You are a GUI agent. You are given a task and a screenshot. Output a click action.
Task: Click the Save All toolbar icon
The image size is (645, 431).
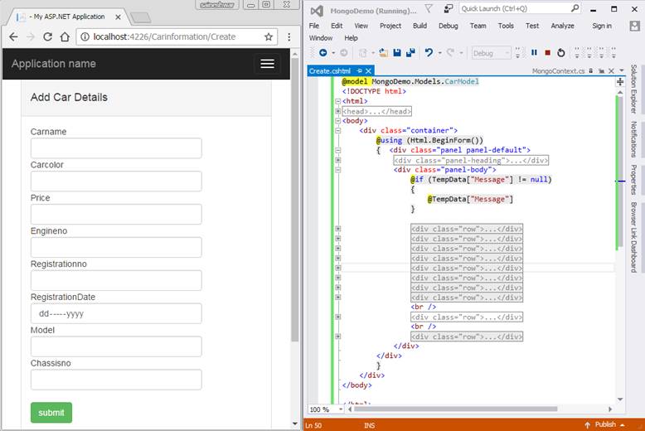pos(410,53)
